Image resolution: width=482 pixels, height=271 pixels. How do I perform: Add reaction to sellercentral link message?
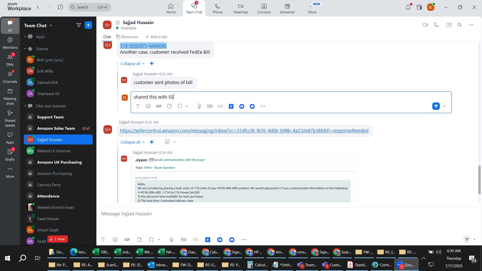pyautogui.click(x=167, y=142)
